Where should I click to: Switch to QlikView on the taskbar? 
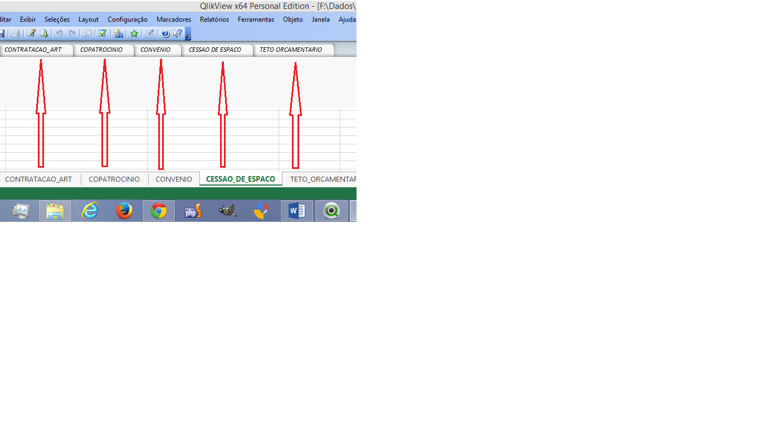point(331,211)
